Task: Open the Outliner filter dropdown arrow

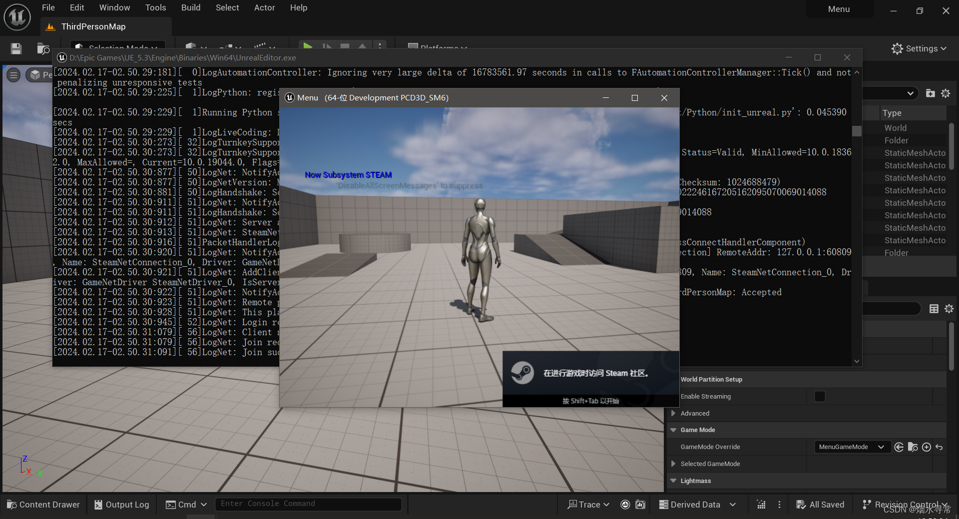Action: pos(910,93)
